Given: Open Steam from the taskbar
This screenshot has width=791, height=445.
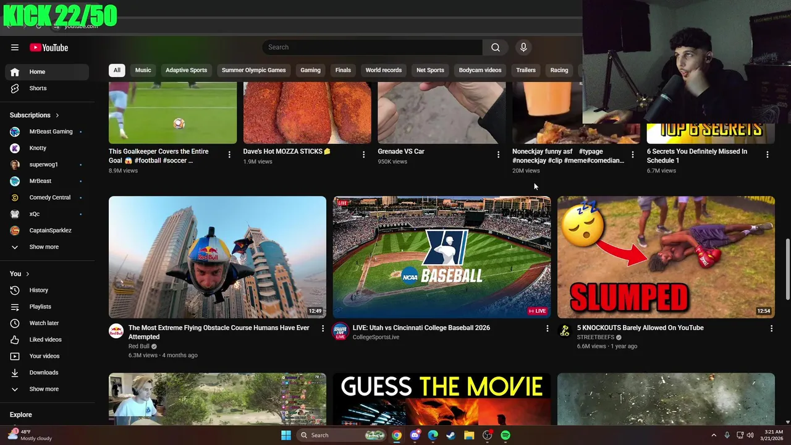Looking at the screenshot, I should pos(451,435).
